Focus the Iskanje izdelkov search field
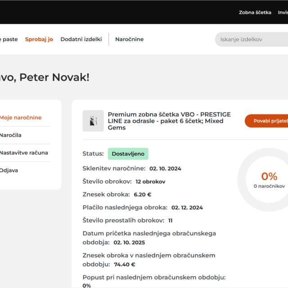The image size is (288, 288). pyautogui.click(x=252, y=40)
